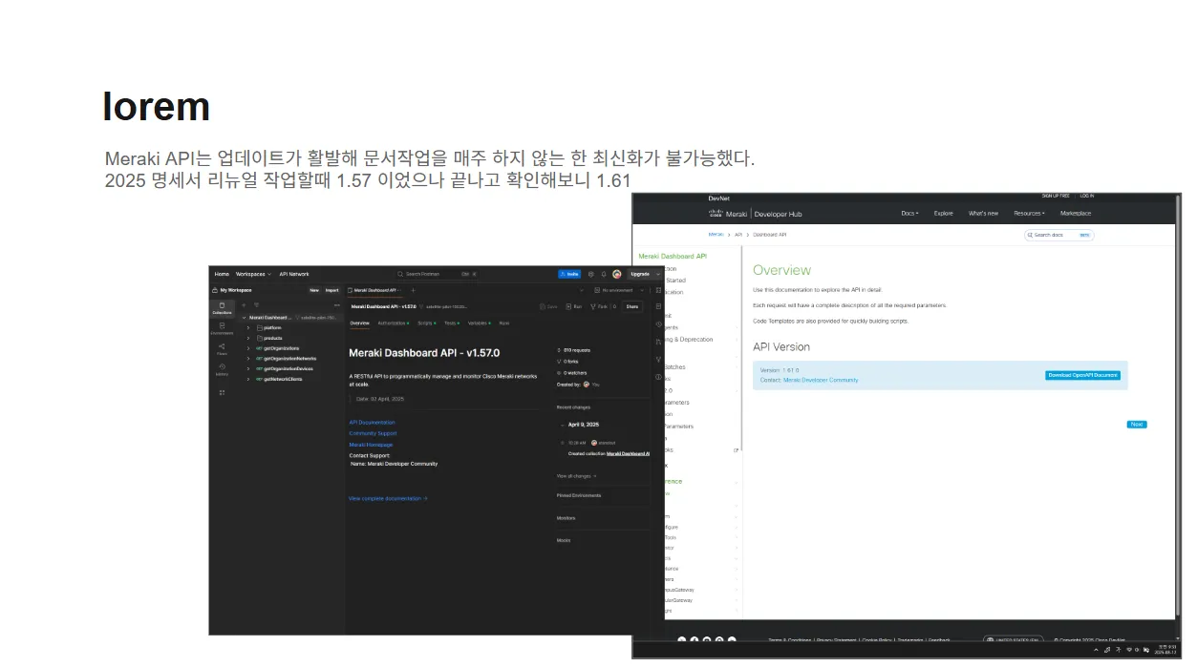This screenshot has height=667, width=1197.
Task: Click the blue Invite button
Action: point(569,274)
